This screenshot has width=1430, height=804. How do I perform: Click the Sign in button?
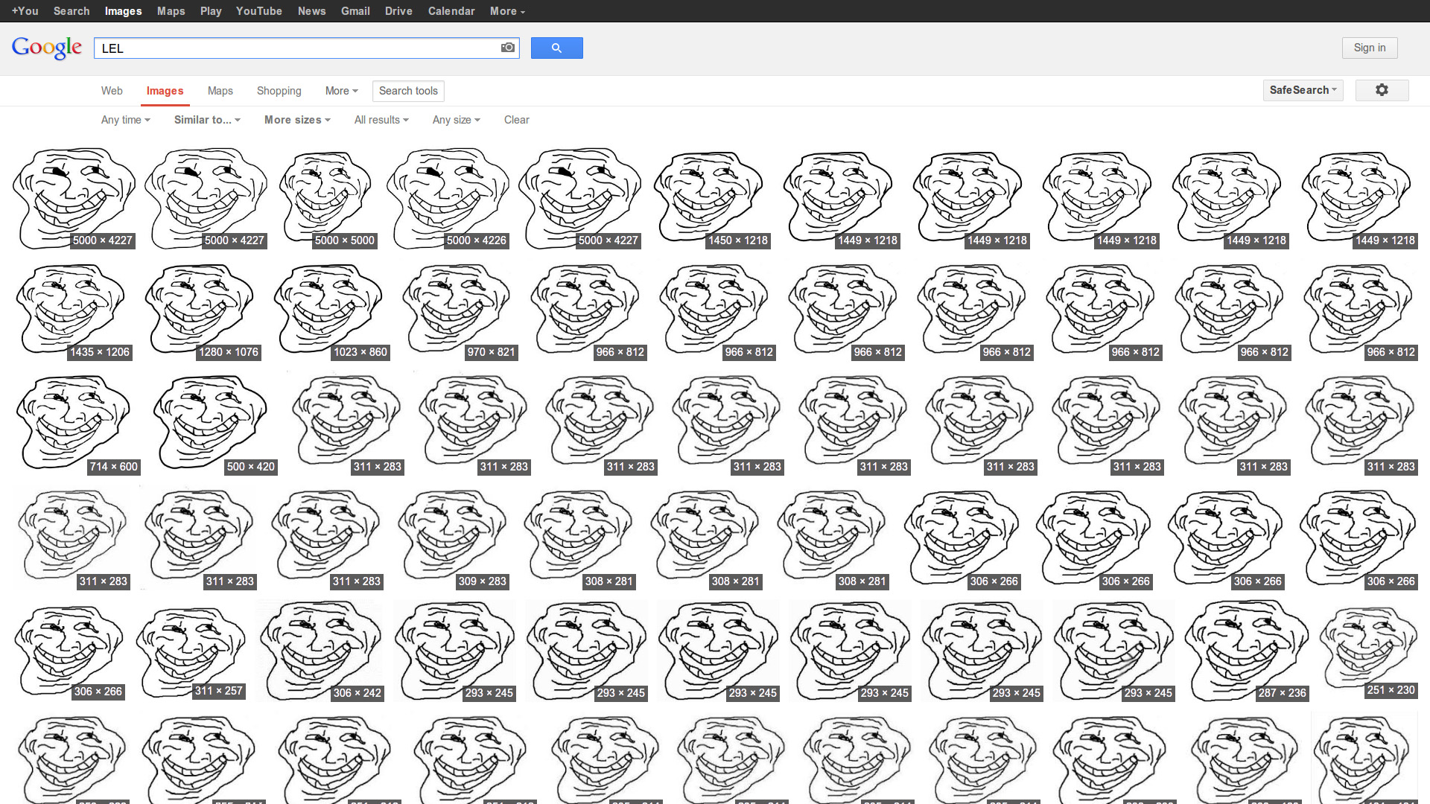click(1370, 48)
